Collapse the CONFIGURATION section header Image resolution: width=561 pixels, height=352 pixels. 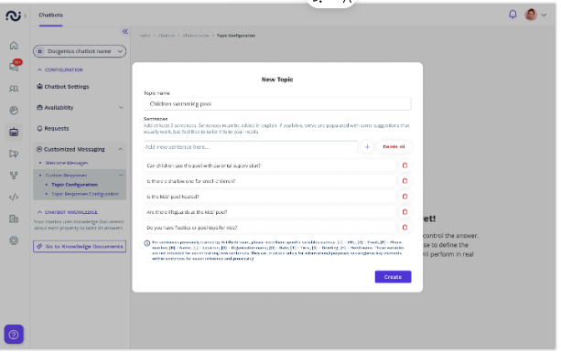[60, 69]
